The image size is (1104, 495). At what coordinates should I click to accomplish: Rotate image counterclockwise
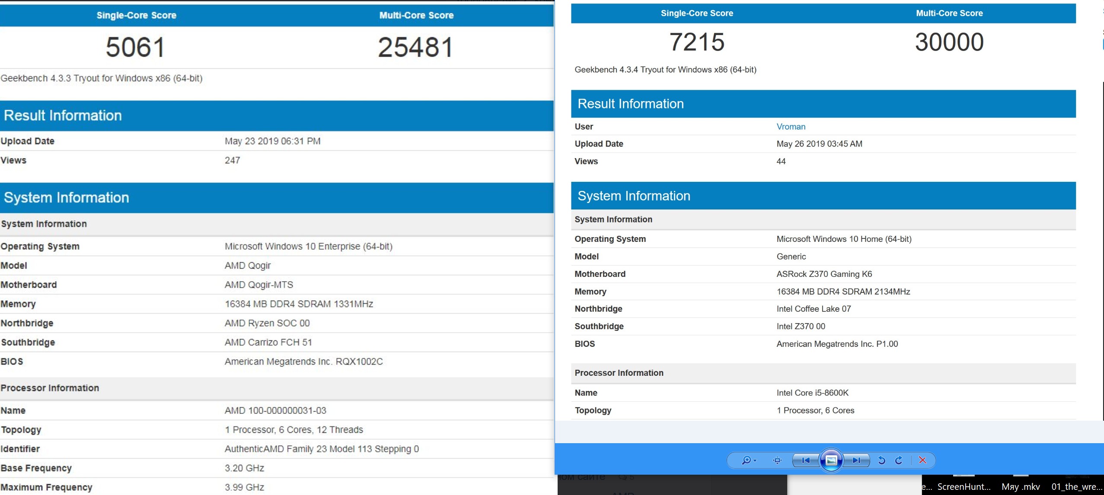(882, 460)
